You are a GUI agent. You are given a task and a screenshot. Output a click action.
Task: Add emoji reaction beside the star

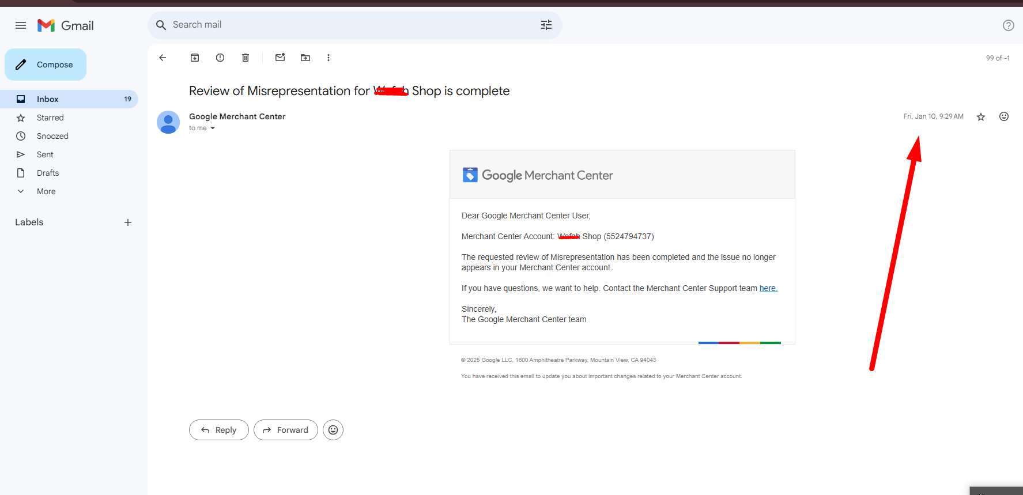point(1004,116)
